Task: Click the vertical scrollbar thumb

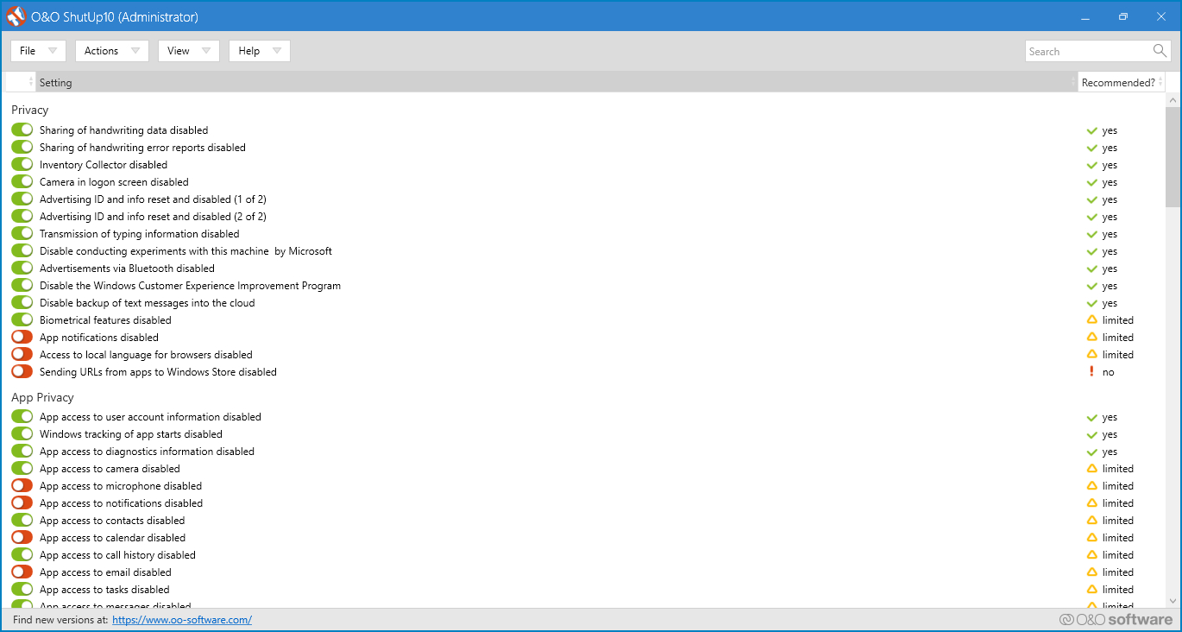Action: [x=1173, y=157]
